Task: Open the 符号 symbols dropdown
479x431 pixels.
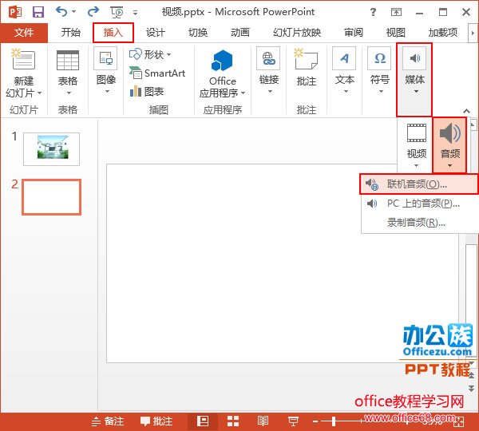Action: [380, 71]
